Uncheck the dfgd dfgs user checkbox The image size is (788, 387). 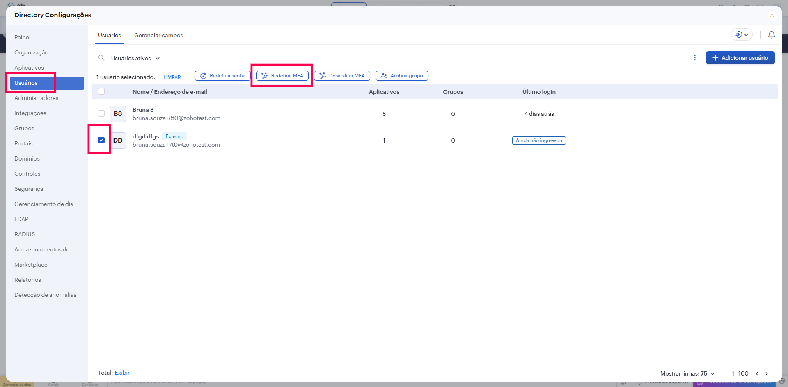pyautogui.click(x=101, y=140)
